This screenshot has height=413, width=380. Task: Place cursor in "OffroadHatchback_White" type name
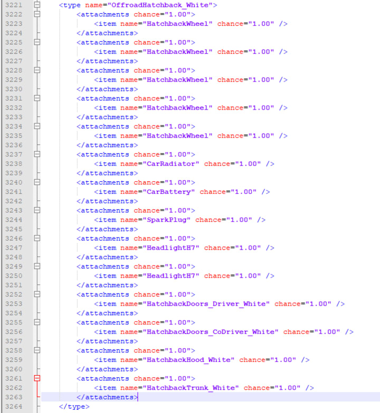160,5
